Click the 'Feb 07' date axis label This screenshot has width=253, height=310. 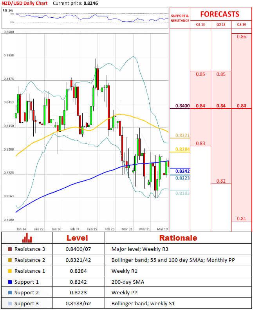point(74,229)
